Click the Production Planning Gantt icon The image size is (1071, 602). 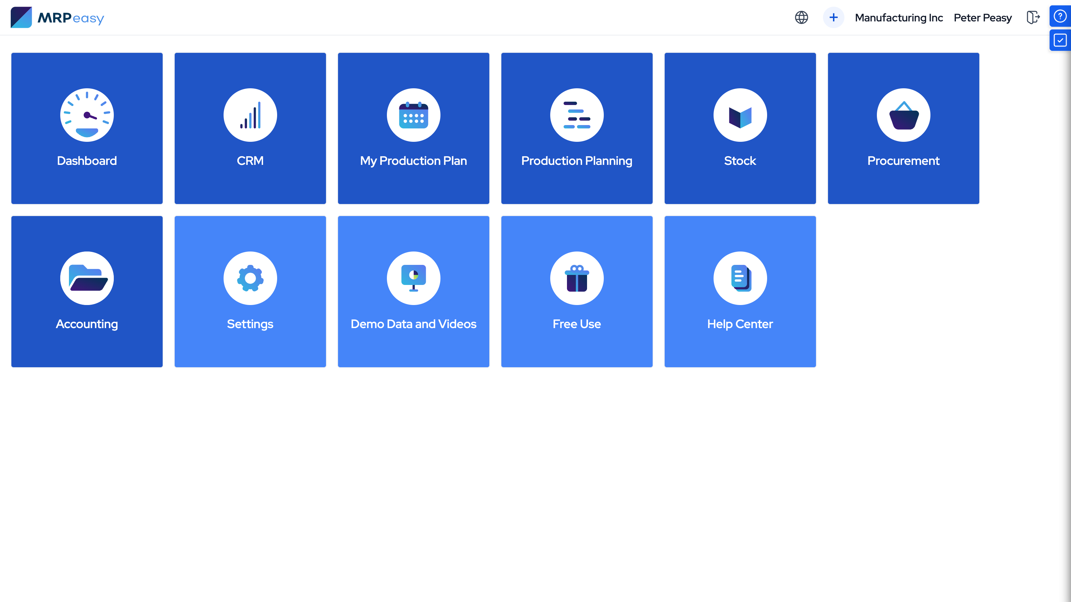click(577, 115)
